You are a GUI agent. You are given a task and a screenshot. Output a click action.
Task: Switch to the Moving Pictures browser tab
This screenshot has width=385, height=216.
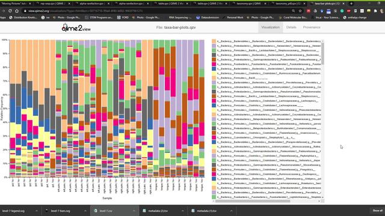tap(16, 4)
